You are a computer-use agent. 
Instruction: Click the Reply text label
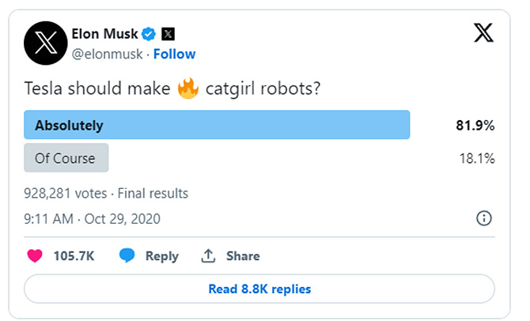pyautogui.click(x=161, y=255)
